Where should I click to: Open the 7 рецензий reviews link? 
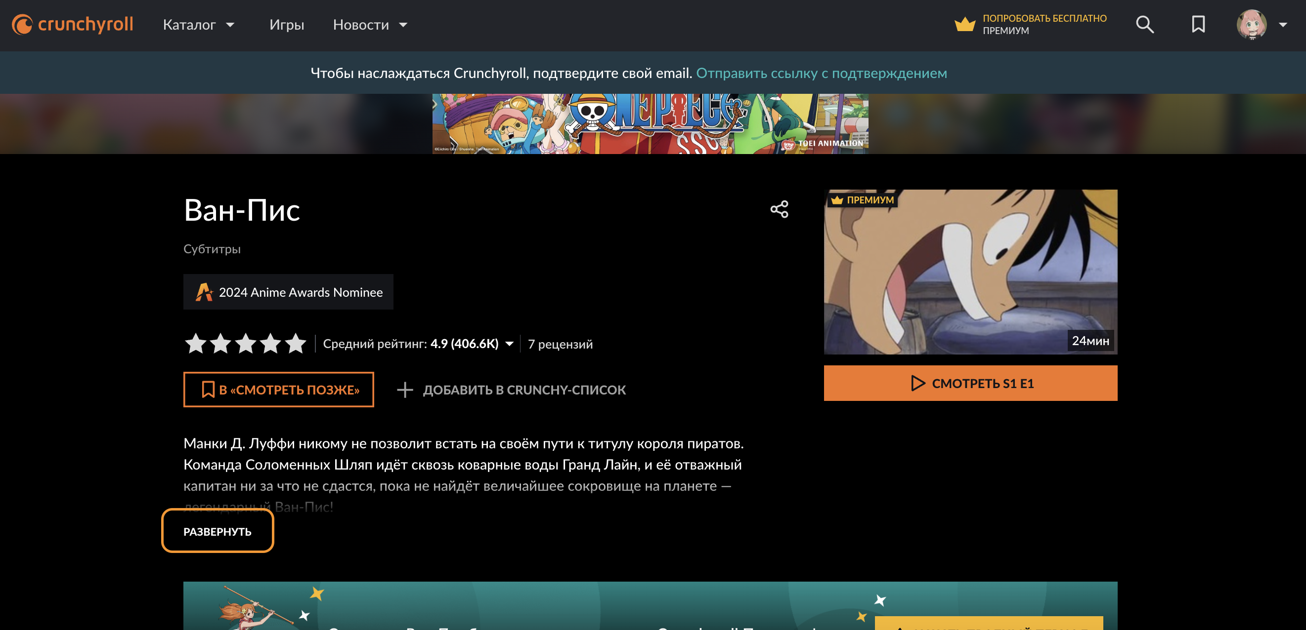(560, 344)
